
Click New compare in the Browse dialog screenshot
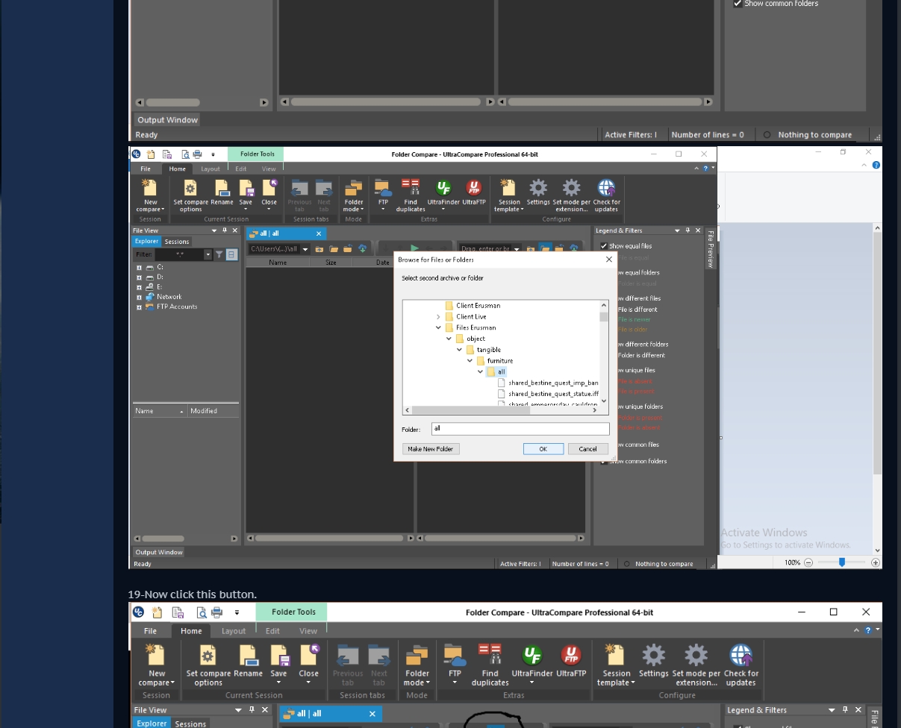click(x=150, y=195)
